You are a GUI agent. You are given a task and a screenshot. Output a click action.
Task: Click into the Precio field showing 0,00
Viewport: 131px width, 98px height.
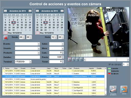(x=56, y=57)
